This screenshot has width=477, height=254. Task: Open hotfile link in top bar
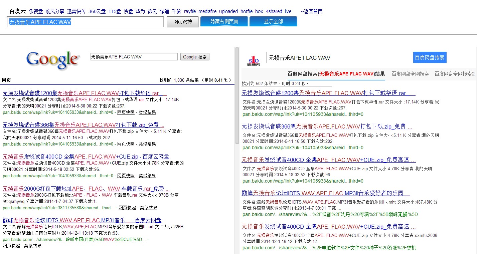[x=247, y=11]
